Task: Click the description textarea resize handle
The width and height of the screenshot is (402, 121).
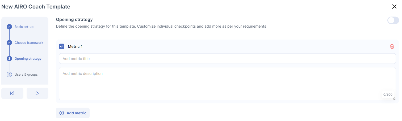Action: (394, 98)
